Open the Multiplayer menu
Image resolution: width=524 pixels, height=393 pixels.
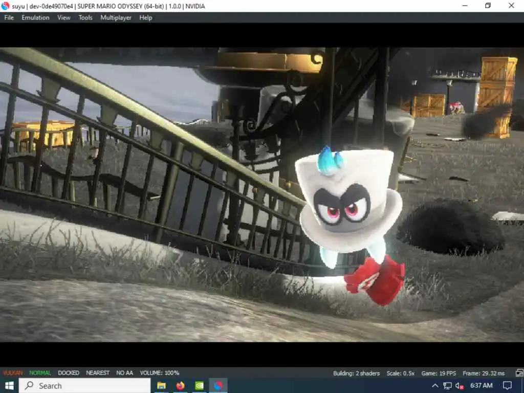click(x=116, y=18)
